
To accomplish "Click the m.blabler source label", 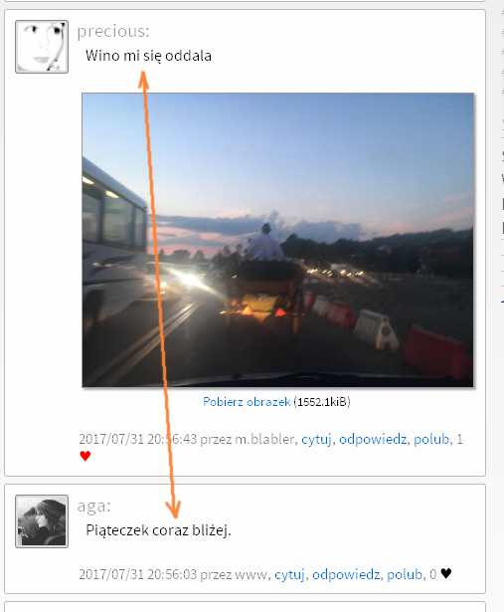I will pos(264,439).
